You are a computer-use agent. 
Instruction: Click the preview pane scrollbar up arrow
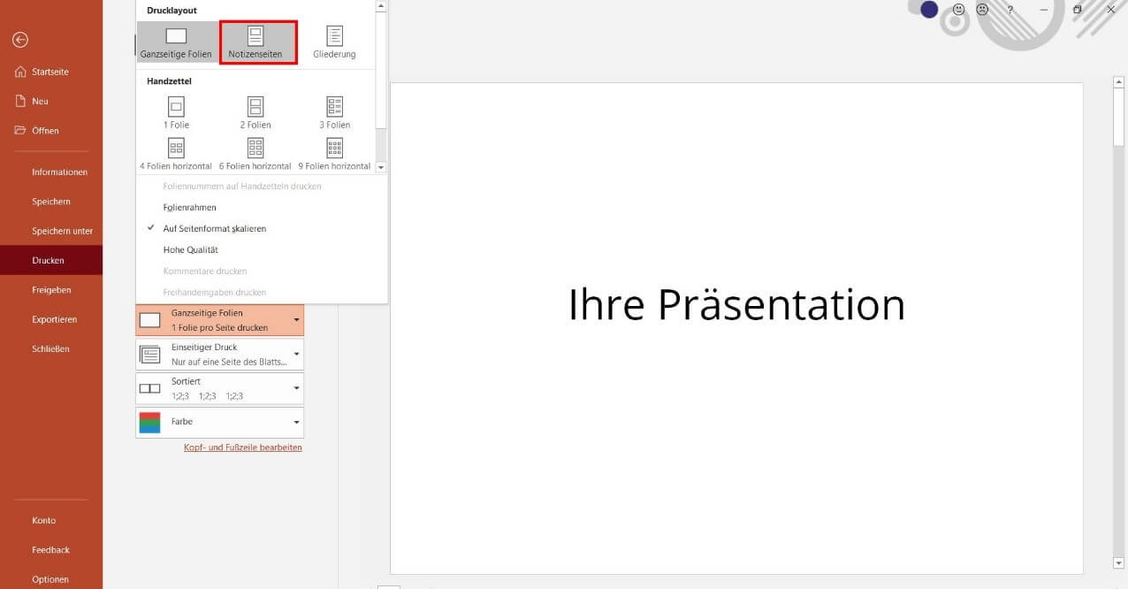coord(1118,82)
